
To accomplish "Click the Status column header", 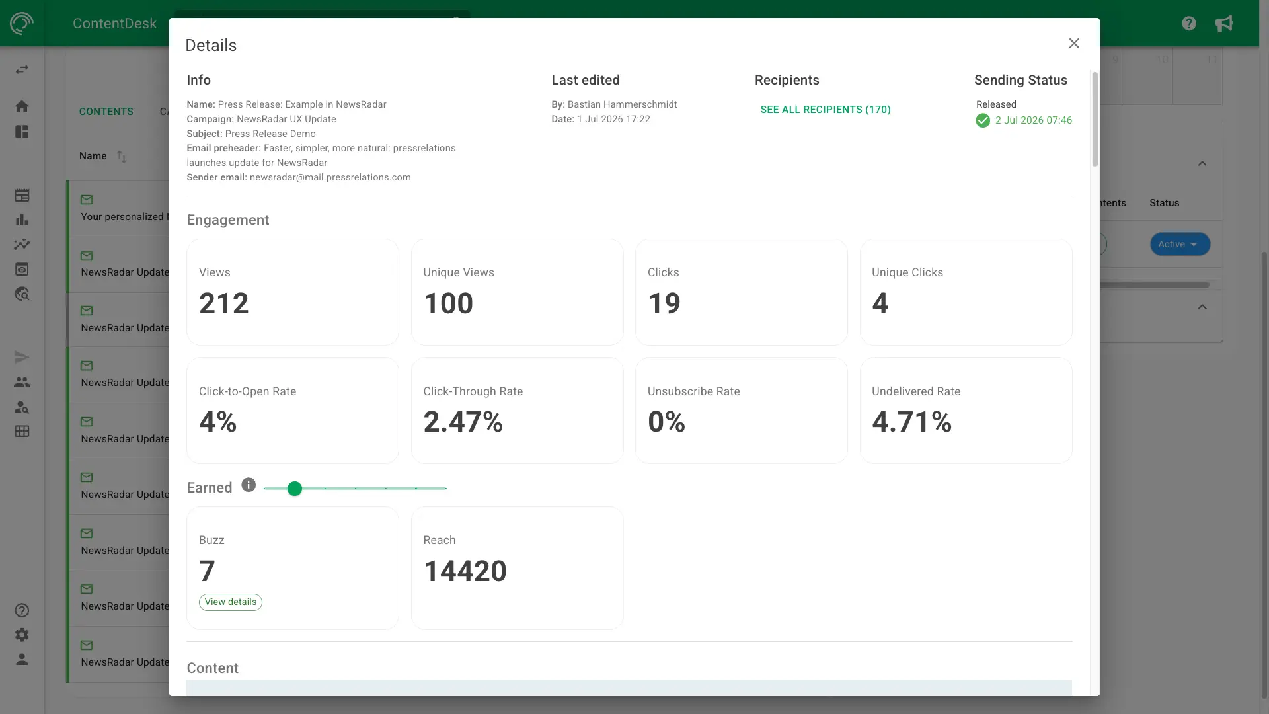I will click(1164, 203).
